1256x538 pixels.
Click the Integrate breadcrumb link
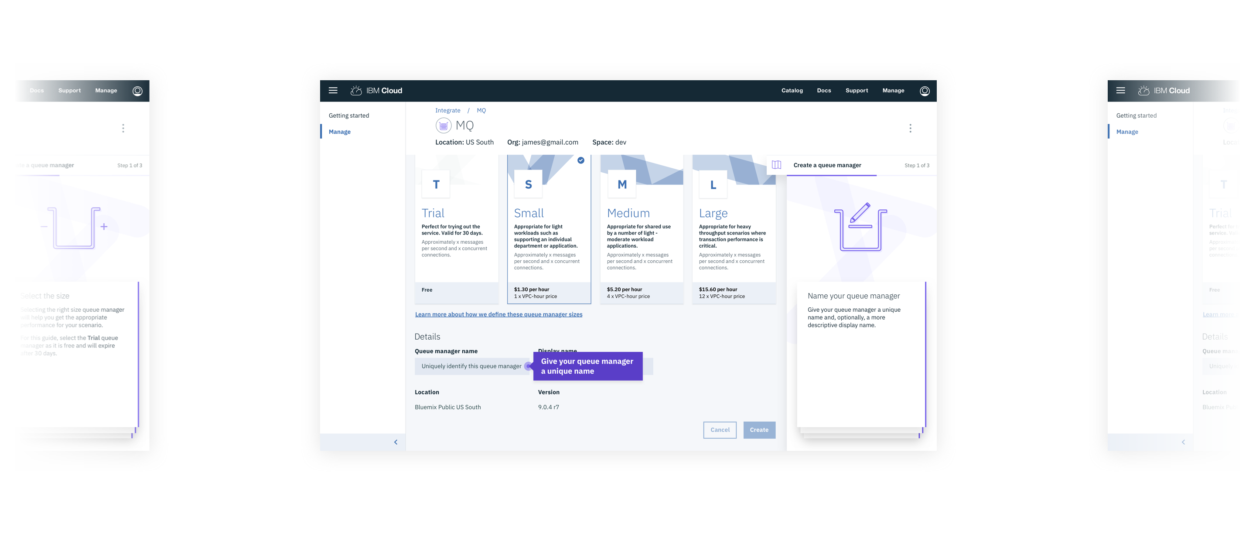(447, 111)
